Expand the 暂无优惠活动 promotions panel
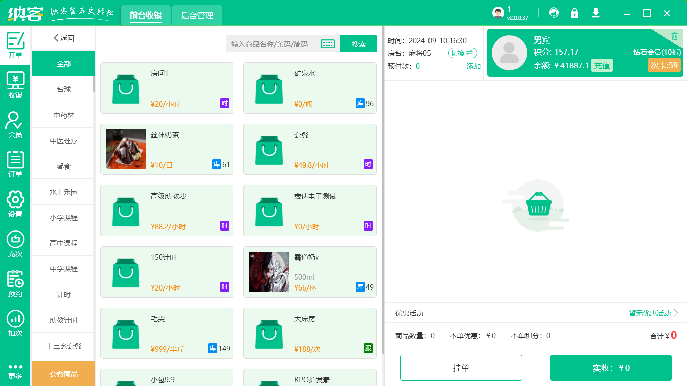This screenshot has width=687, height=386. click(x=649, y=313)
